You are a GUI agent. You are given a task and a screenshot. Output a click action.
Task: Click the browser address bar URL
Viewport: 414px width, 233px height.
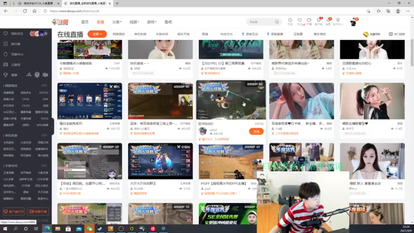click(x=75, y=11)
